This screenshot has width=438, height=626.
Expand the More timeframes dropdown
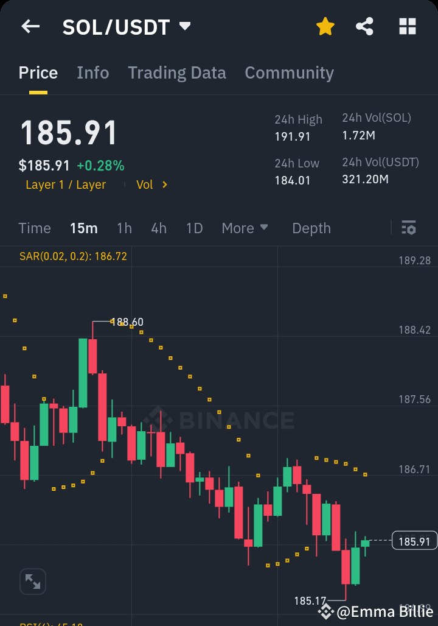(245, 228)
